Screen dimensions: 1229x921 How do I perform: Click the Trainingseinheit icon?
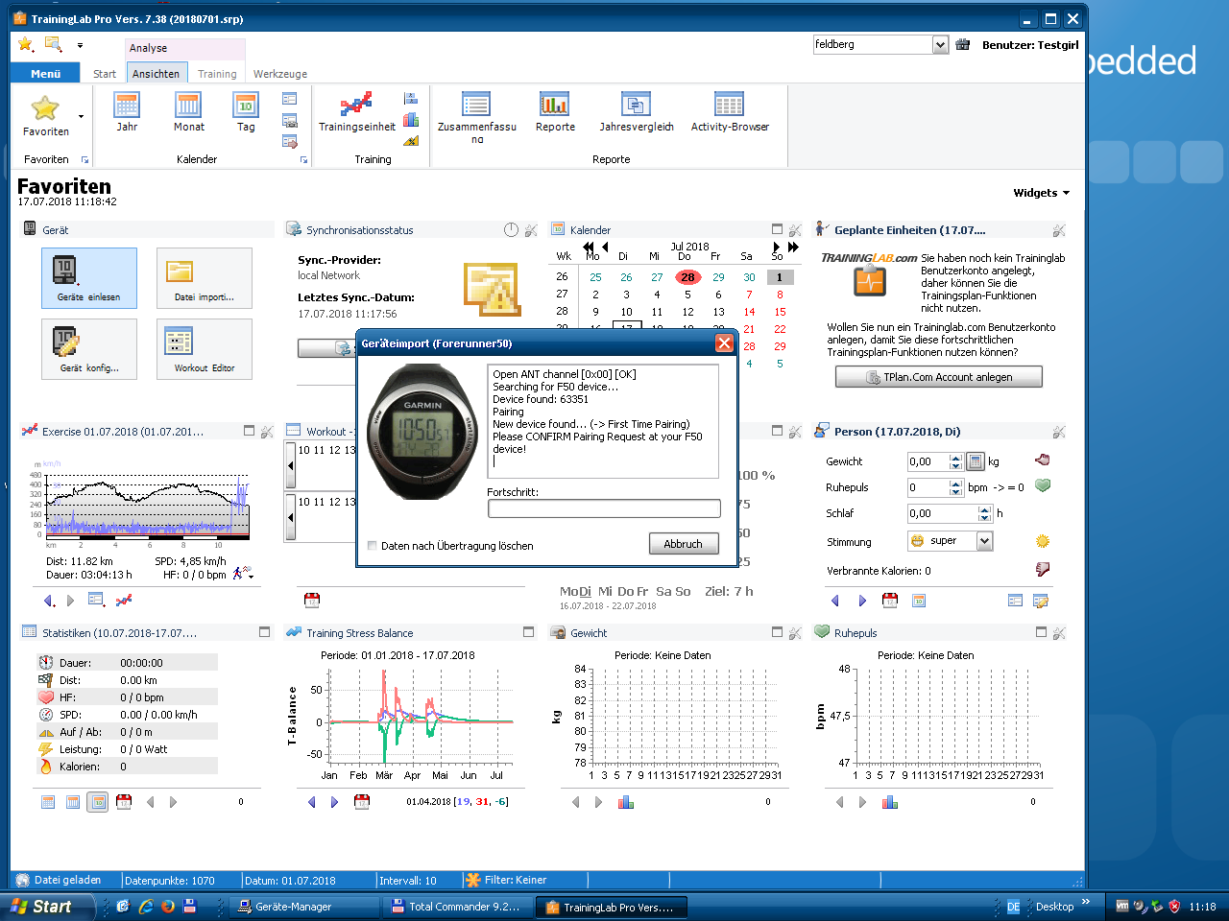[x=354, y=112]
